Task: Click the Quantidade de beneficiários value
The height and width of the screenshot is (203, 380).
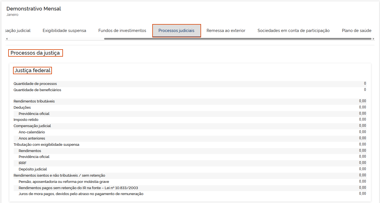Action: click(x=365, y=90)
